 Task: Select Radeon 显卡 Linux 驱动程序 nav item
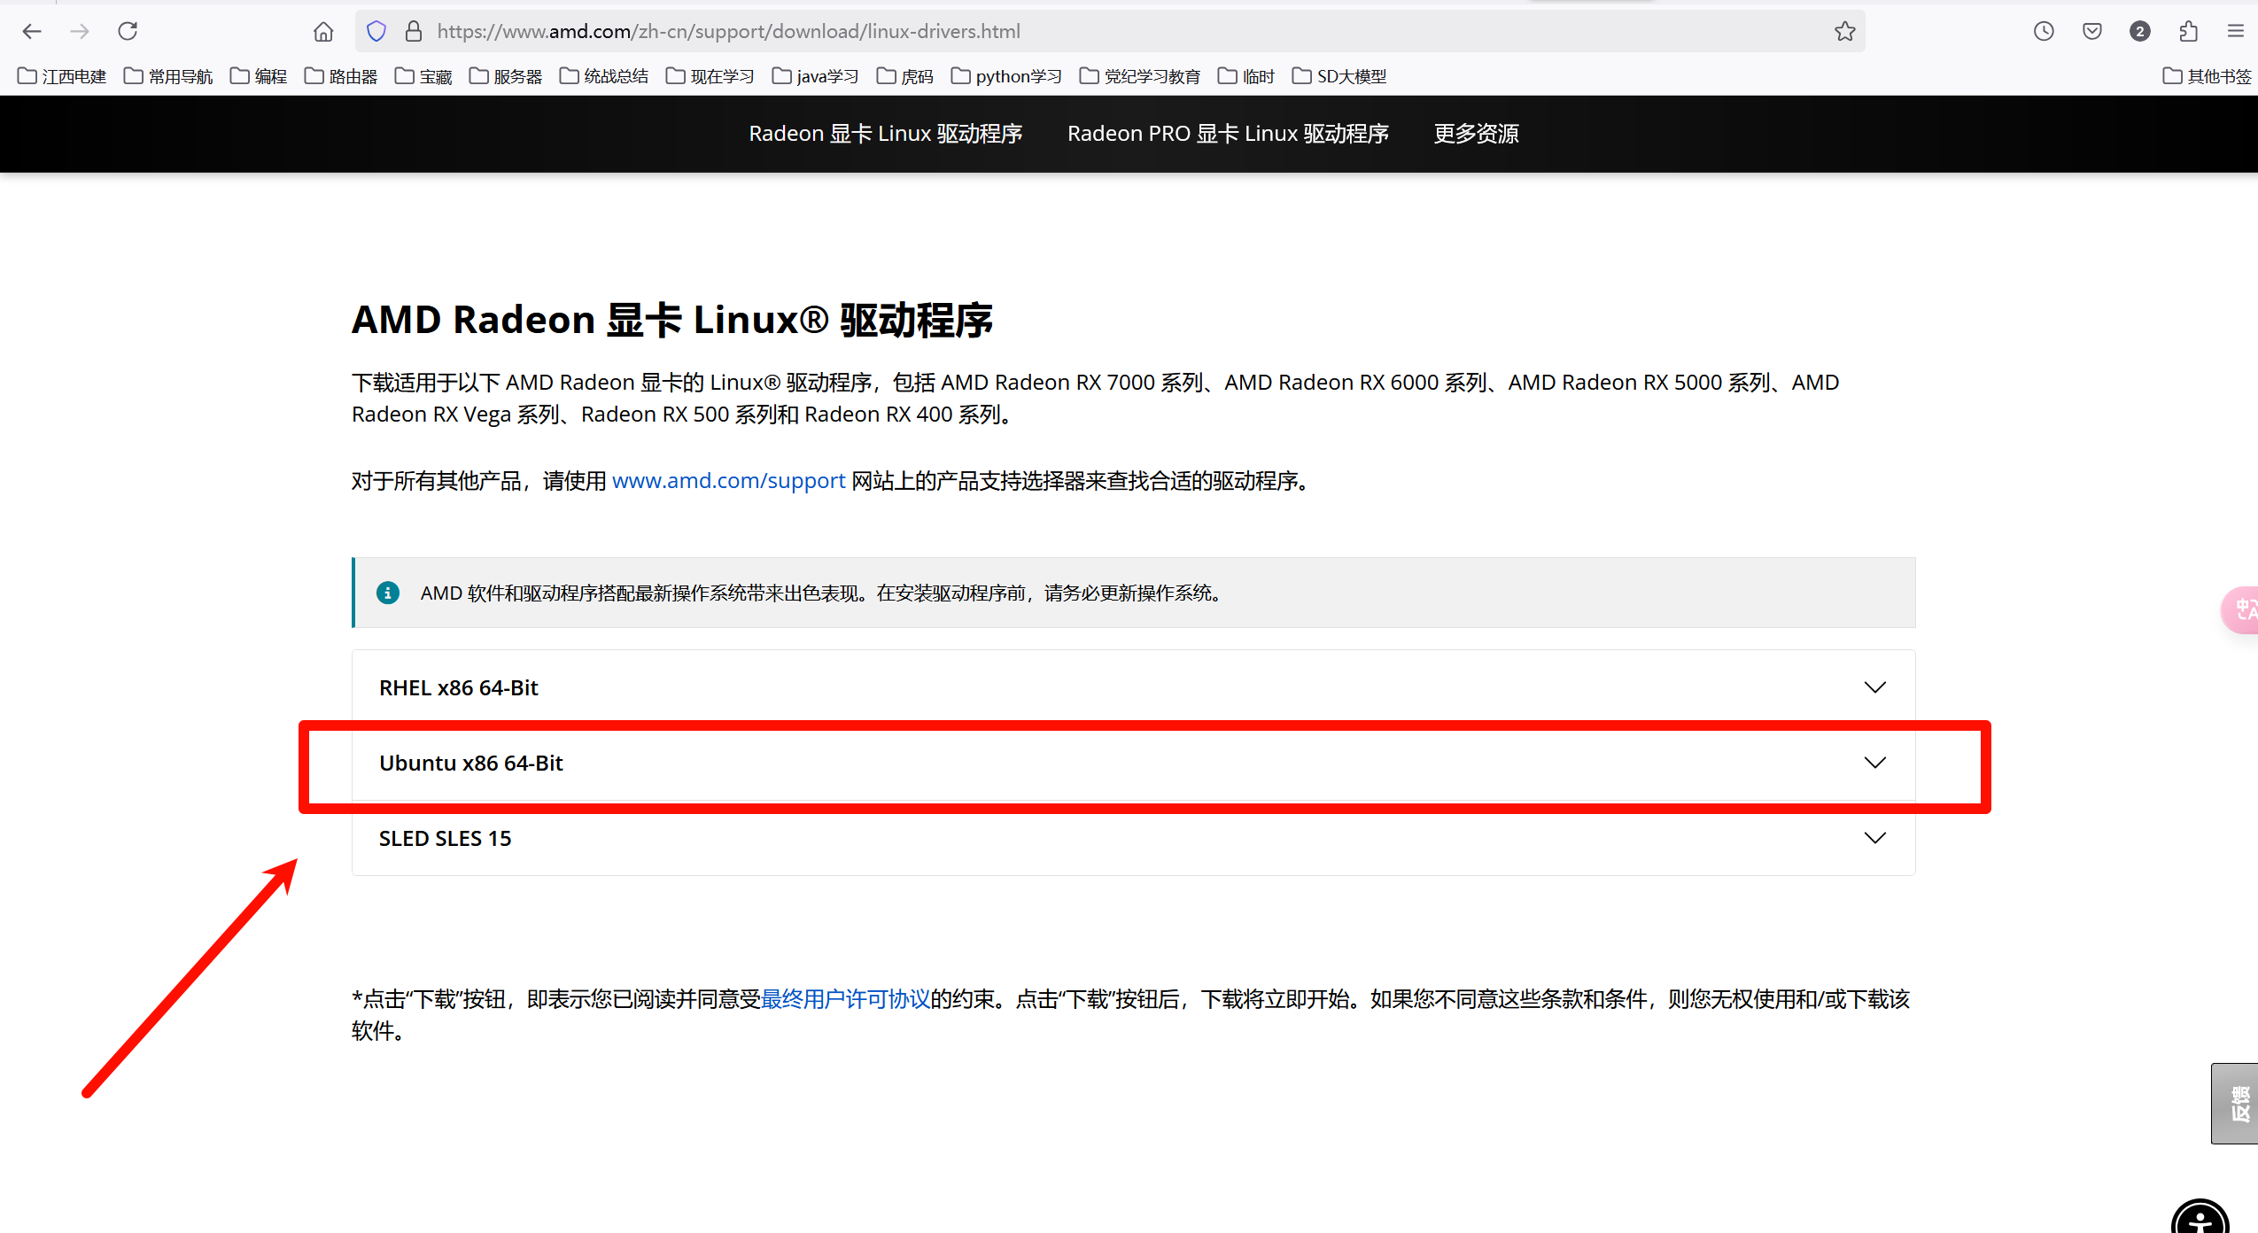(x=885, y=134)
